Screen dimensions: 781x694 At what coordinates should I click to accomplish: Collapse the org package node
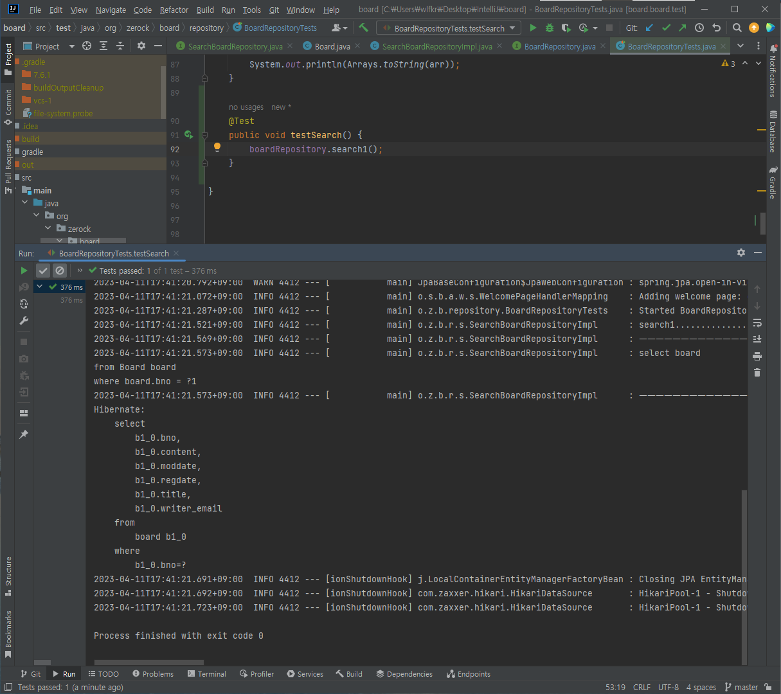click(37, 216)
